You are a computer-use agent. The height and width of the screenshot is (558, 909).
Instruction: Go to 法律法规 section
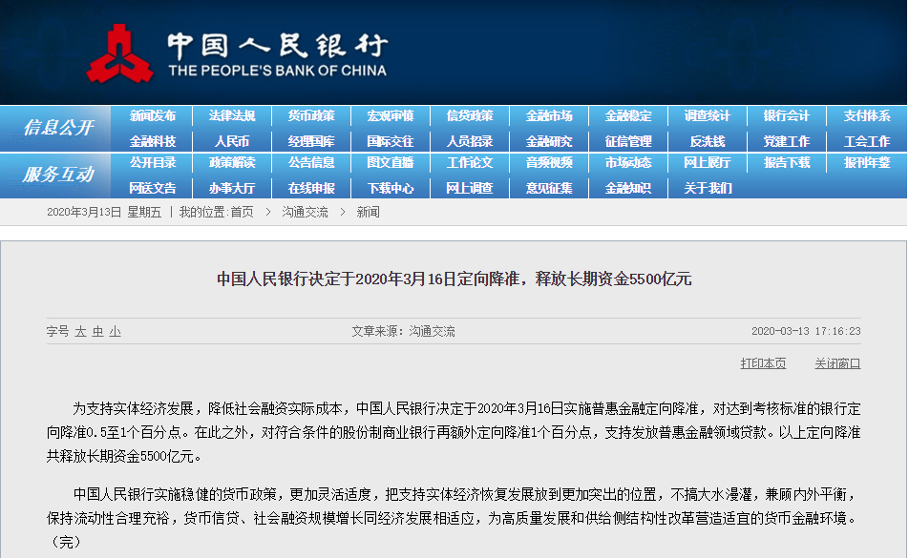232,116
